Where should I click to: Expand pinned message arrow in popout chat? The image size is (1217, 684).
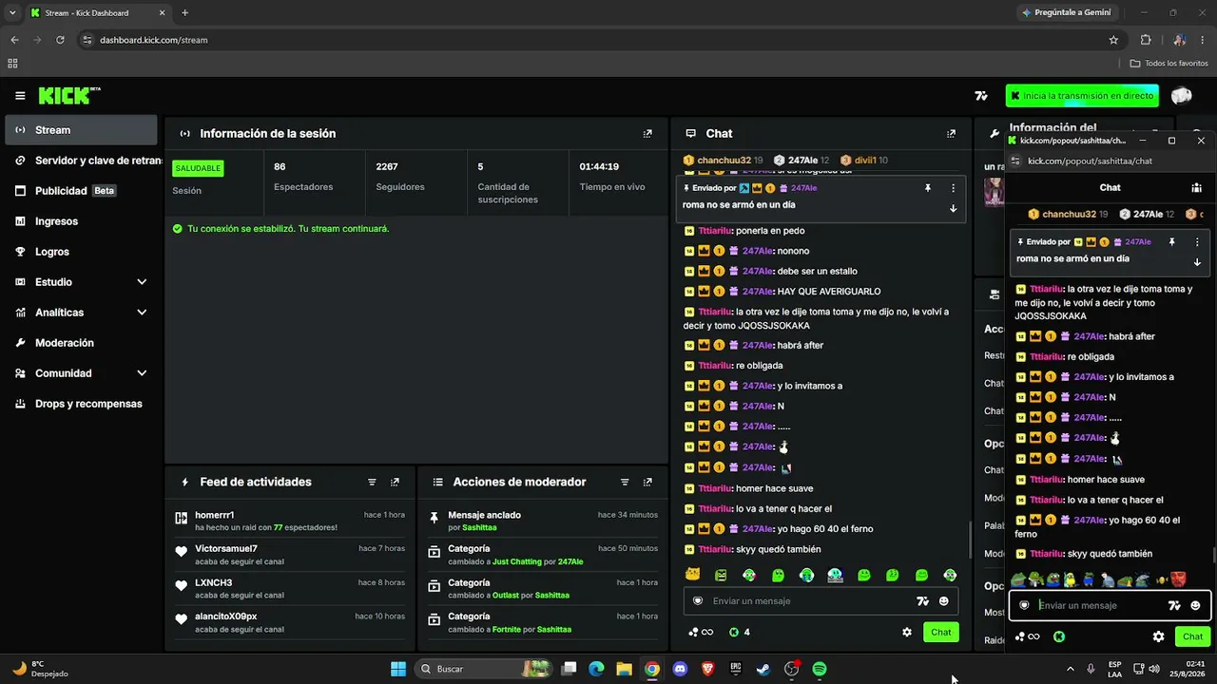coord(1197,262)
